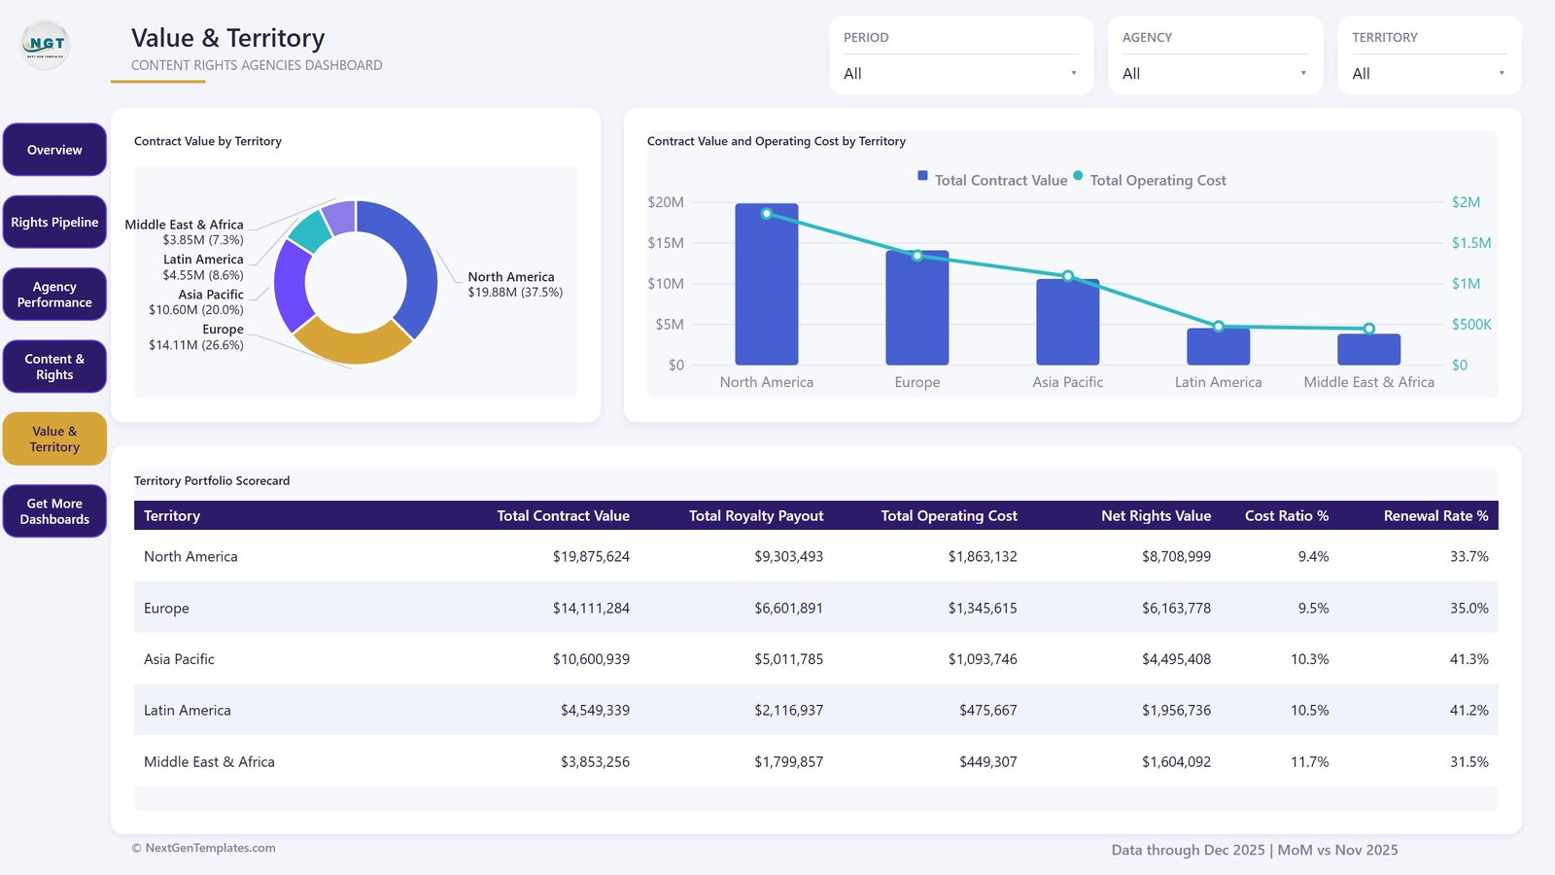Select Europe row in scorecard table
The image size is (1555, 875).
point(816,608)
